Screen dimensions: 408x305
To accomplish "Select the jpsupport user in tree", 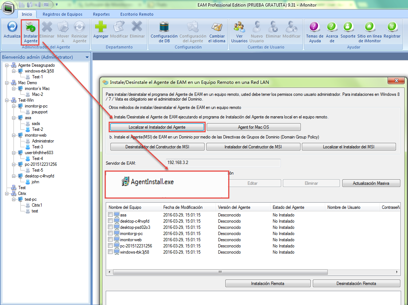I will 39,112.
